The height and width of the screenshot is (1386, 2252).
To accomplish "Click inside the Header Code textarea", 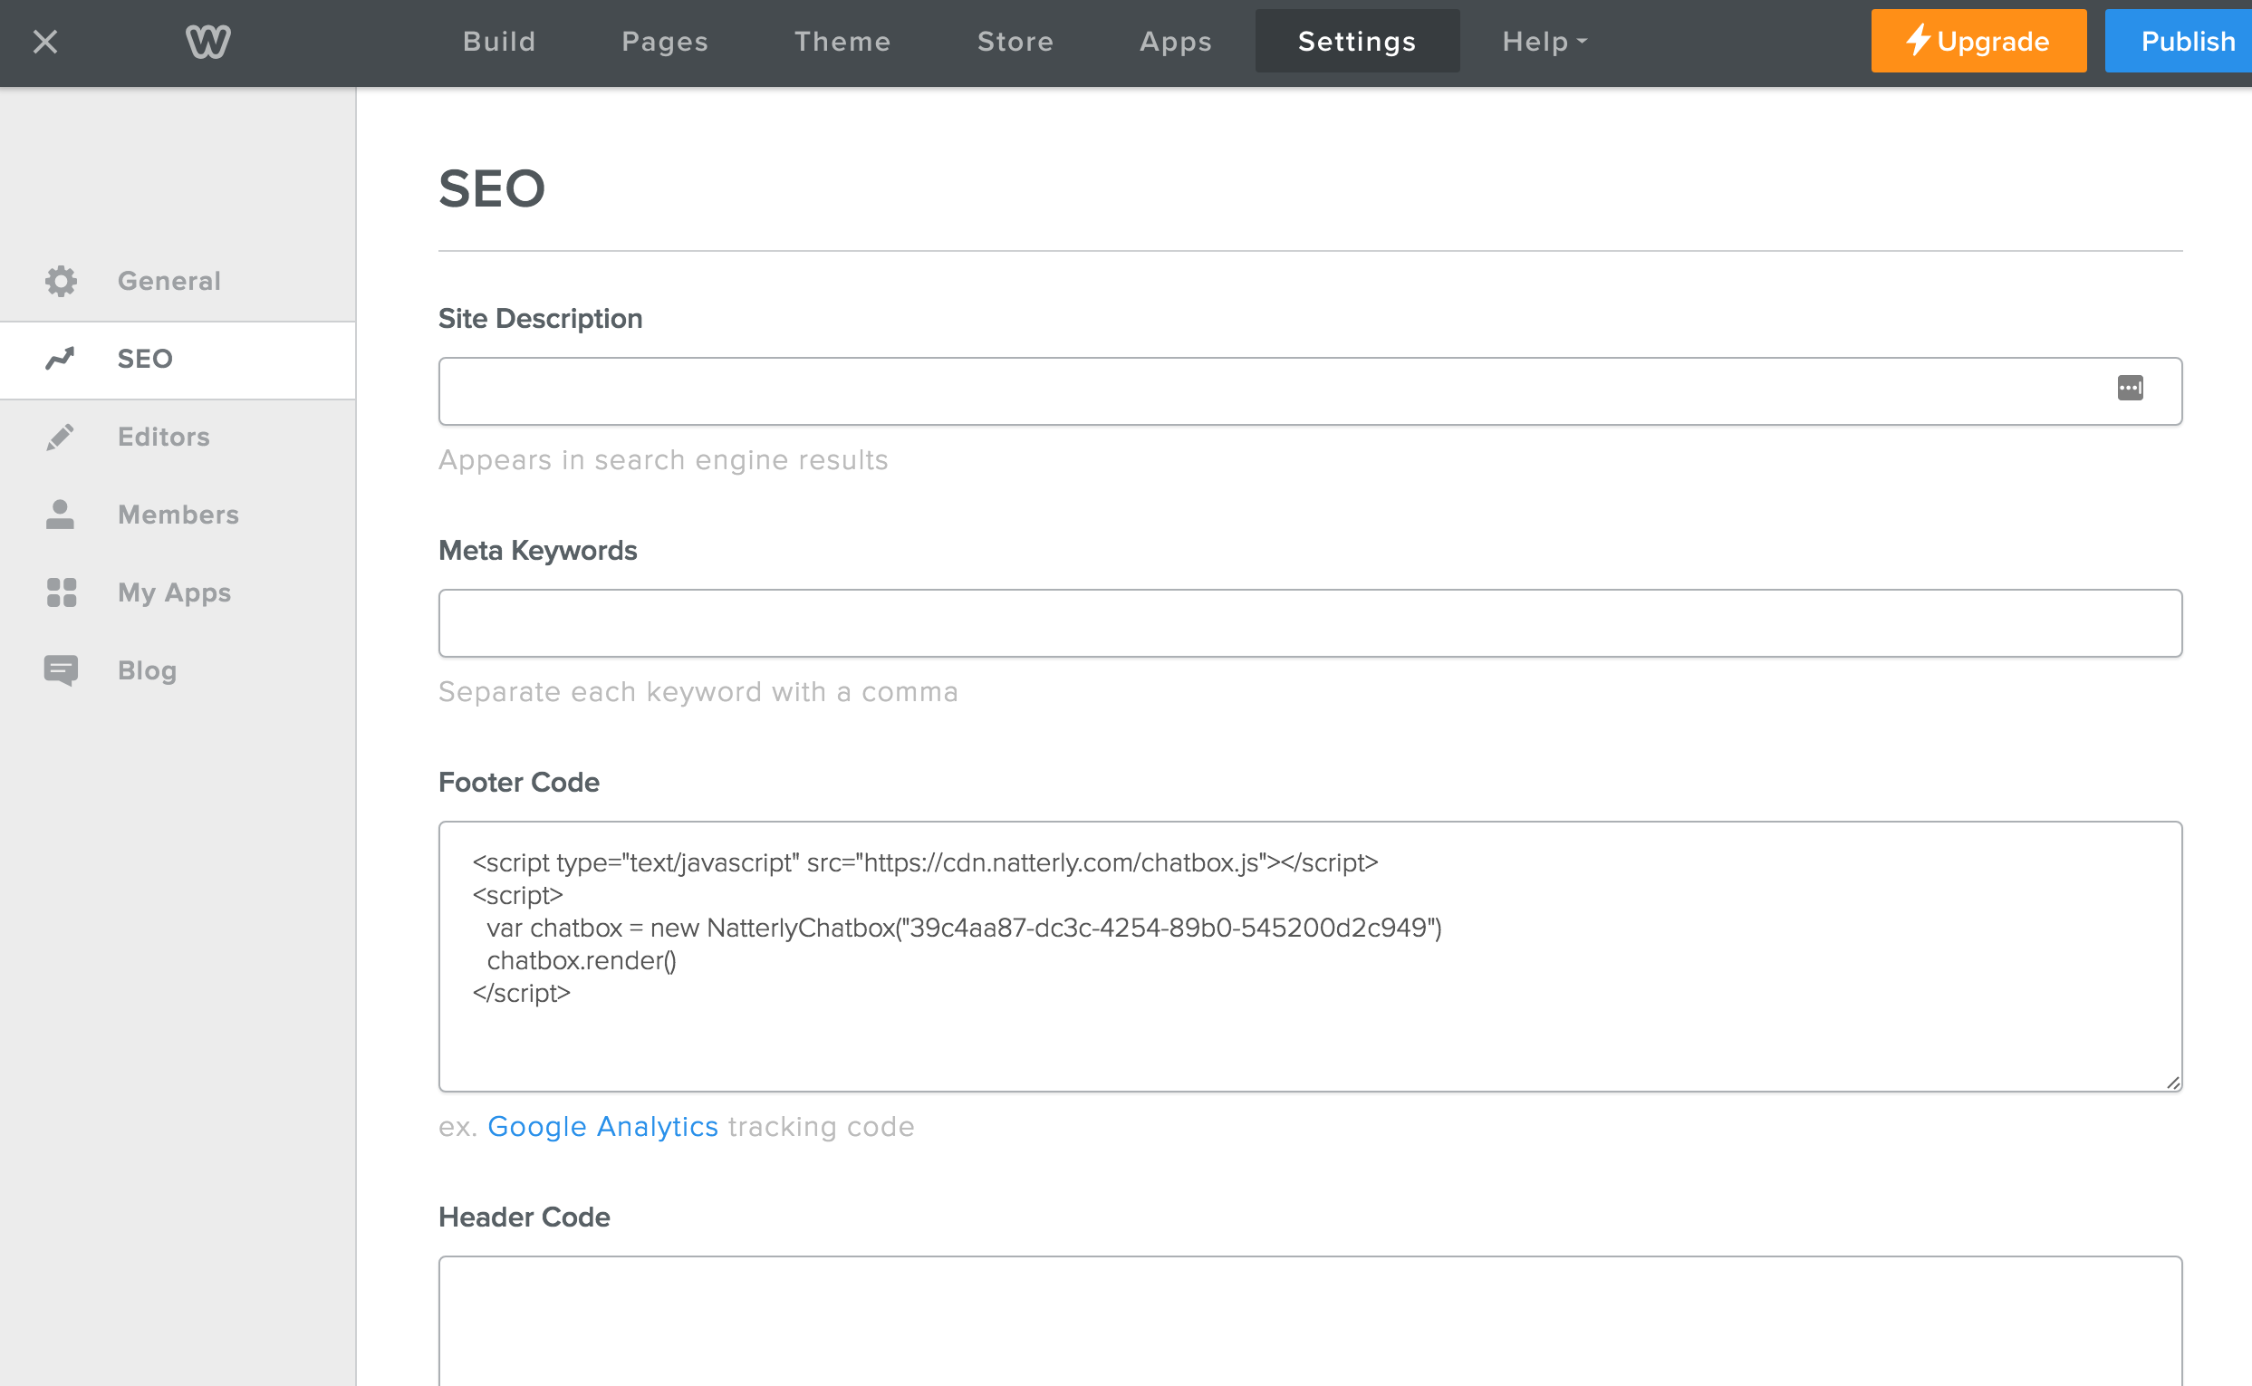I will [x=1310, y=1321].
